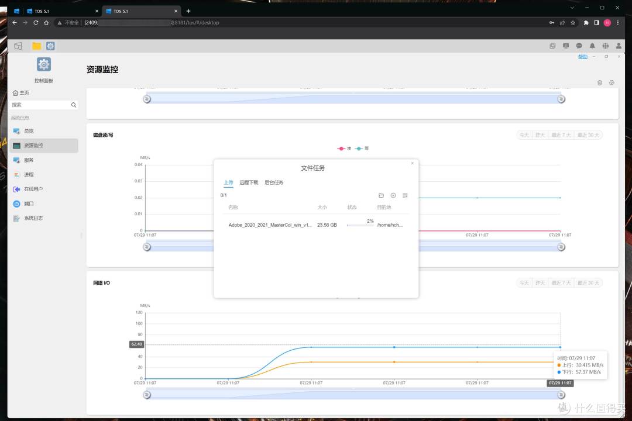
Task: Open browser extensions puzzle icon
Action: 586,23
